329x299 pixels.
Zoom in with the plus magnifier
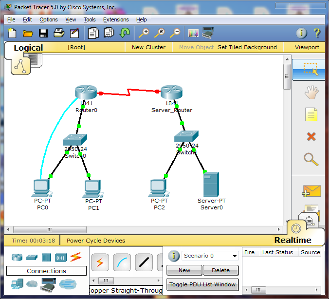[x=144, y=33]
